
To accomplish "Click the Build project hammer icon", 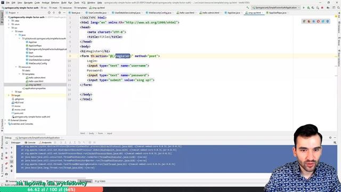I will tap(248, 8).
